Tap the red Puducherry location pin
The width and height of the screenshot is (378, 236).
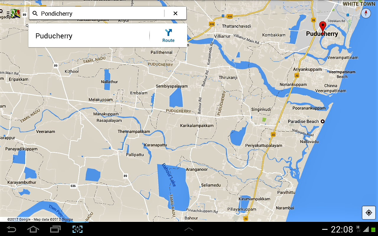tap(322, 27)
